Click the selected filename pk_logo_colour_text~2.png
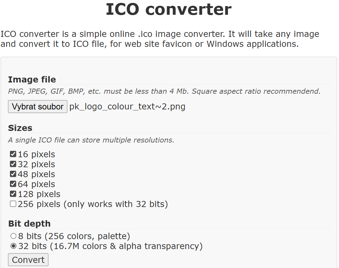This screenshot has height=268, width=339. (128, 107)
